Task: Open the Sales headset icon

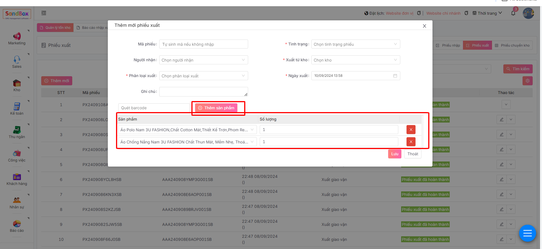Action: click(x=17, y=60)
